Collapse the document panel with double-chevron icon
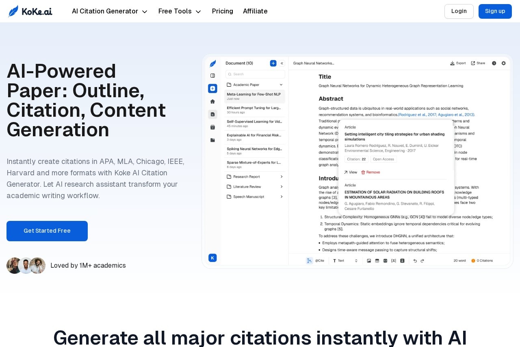Screen dimensions: 520x347 282,63
